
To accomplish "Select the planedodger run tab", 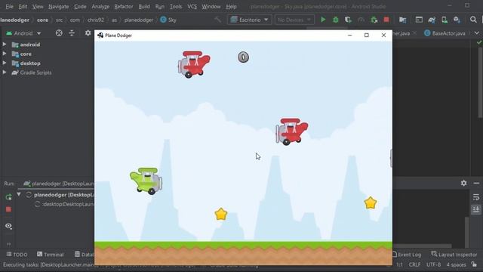I will [x=59, y=184].
